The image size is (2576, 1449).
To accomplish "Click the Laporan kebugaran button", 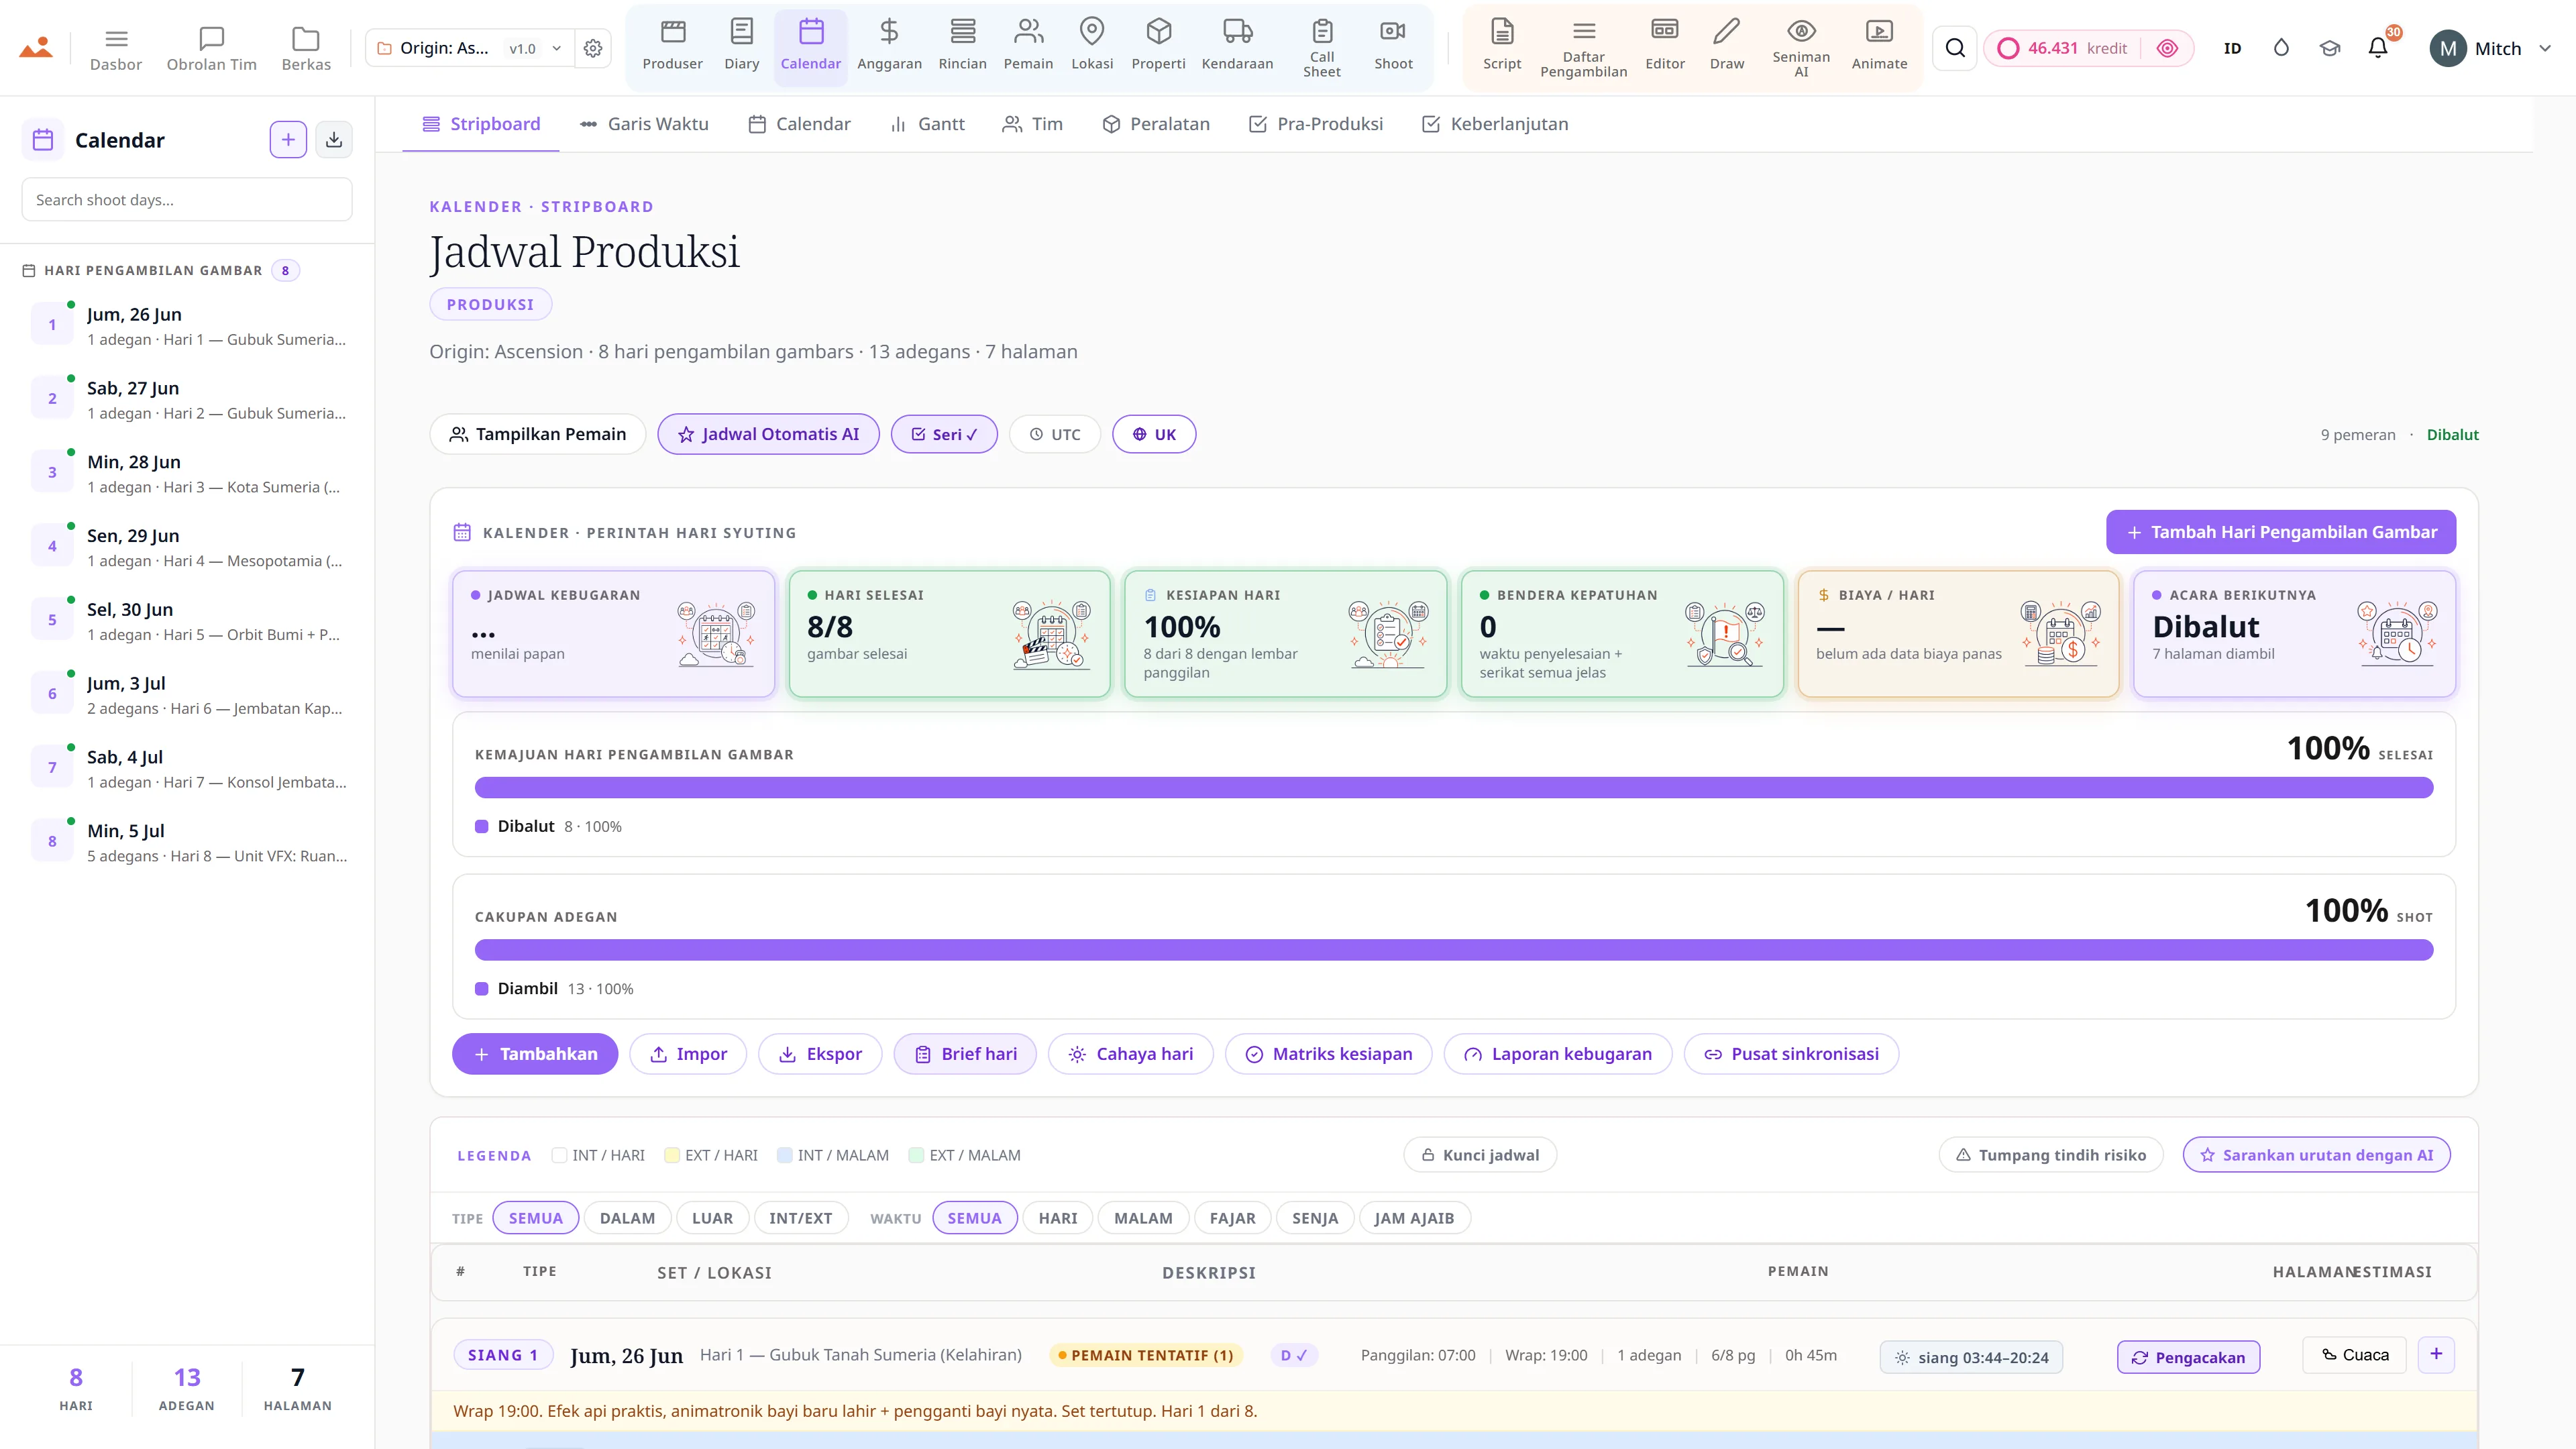I will point(1557,1054).
